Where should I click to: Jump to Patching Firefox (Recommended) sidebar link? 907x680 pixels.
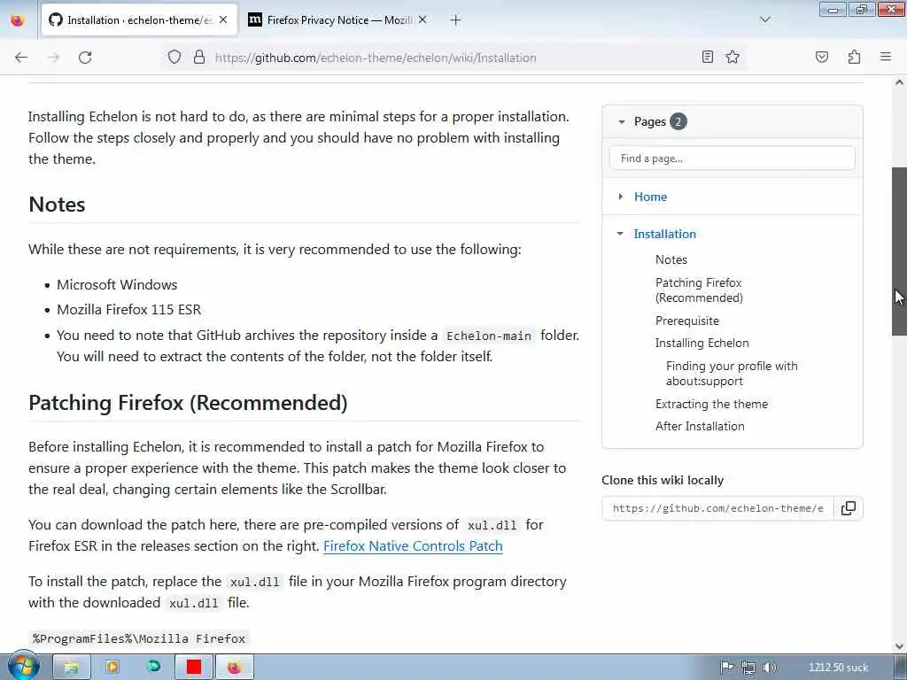[699, 290]
